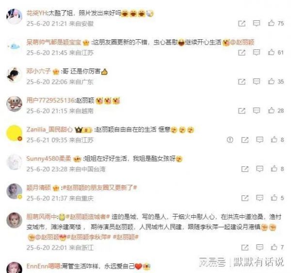Viewport: 291px width, 273px height.
Task: Share 花染YH's comment via repost icon
Action: point(242,23)
